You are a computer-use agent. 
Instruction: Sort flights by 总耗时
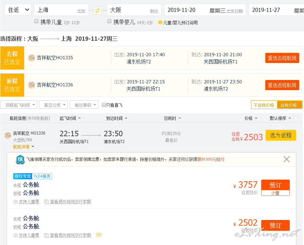click(172, 118)
